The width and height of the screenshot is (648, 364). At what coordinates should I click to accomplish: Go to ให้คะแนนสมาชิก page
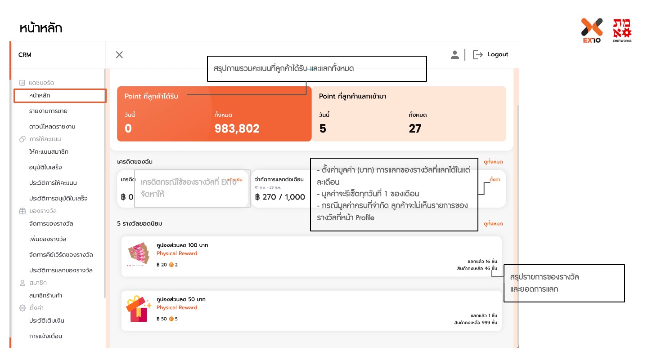coord(49,152)
